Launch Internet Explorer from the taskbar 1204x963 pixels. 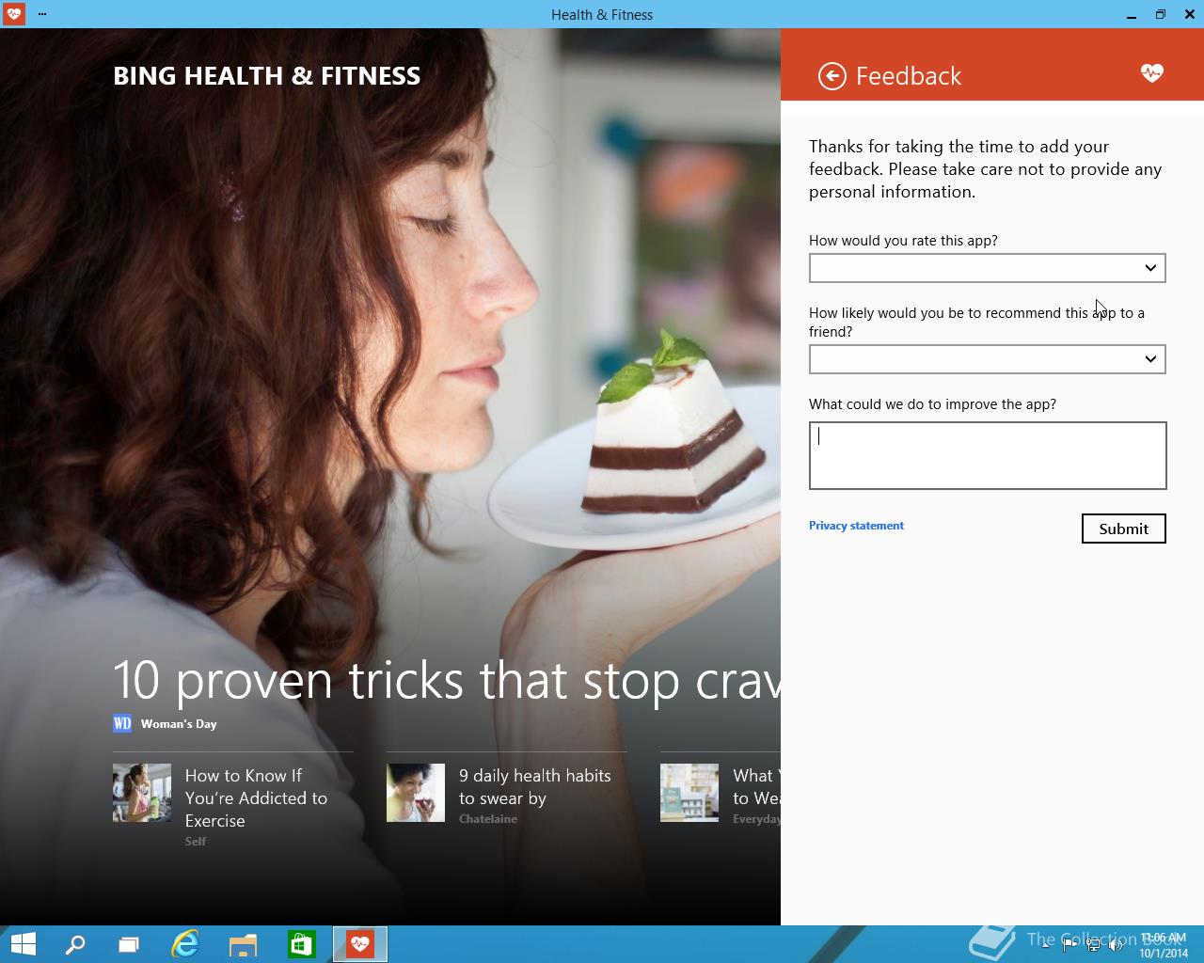click(185, 944)
